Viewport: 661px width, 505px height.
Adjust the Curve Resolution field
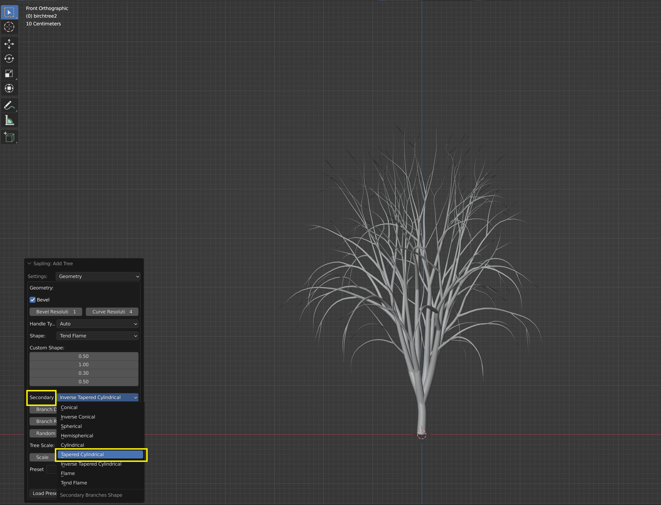tap(112, 312)
